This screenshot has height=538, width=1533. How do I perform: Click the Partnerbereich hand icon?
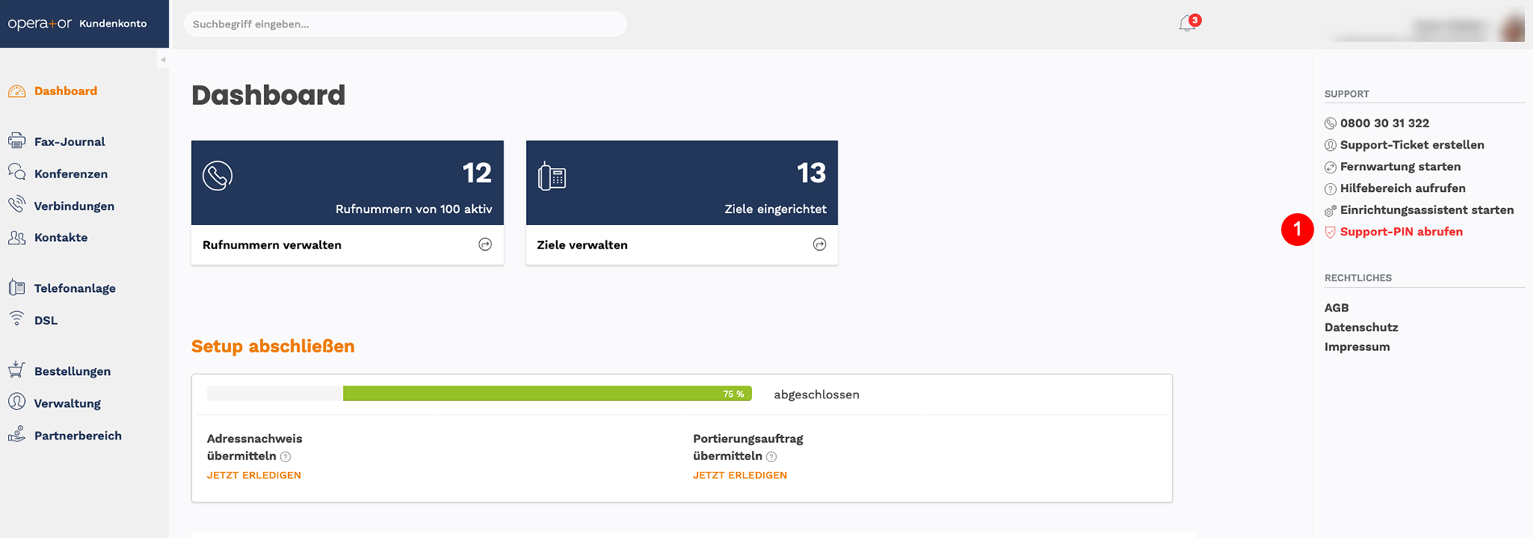click(17, 435)
